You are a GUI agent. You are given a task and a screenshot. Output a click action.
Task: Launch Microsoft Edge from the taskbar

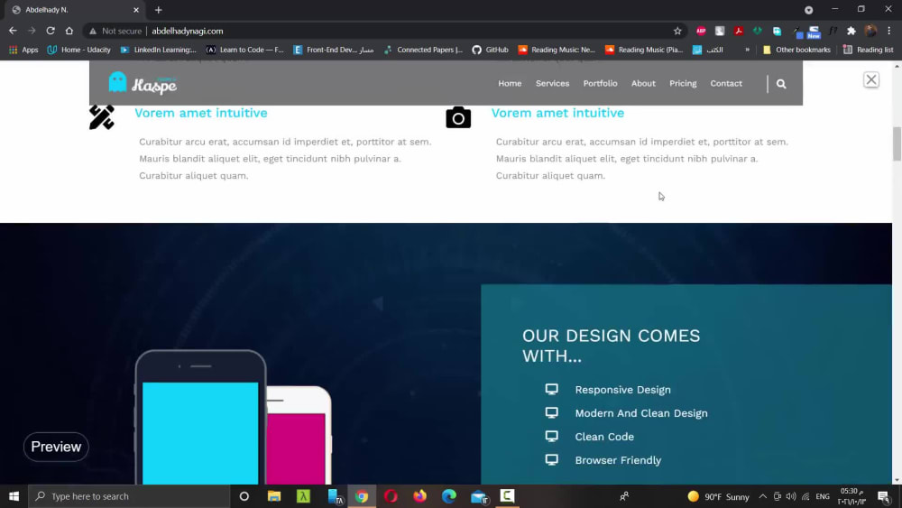449,496
